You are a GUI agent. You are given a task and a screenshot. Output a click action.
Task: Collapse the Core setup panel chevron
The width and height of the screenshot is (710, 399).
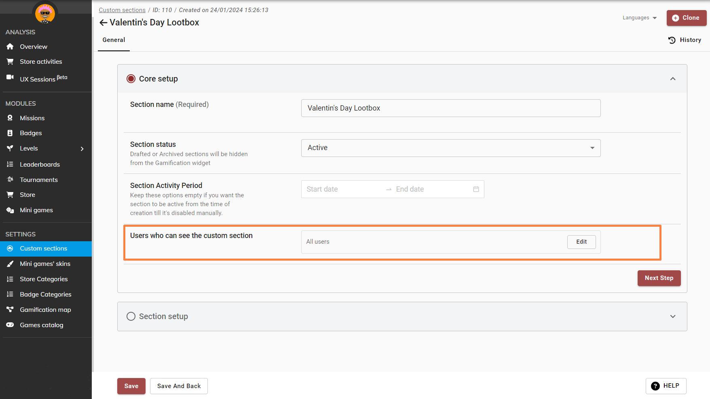click(x=672, y=79)
